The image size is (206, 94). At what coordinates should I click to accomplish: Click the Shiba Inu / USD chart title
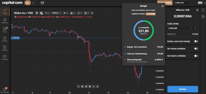(x=23, y=13)
